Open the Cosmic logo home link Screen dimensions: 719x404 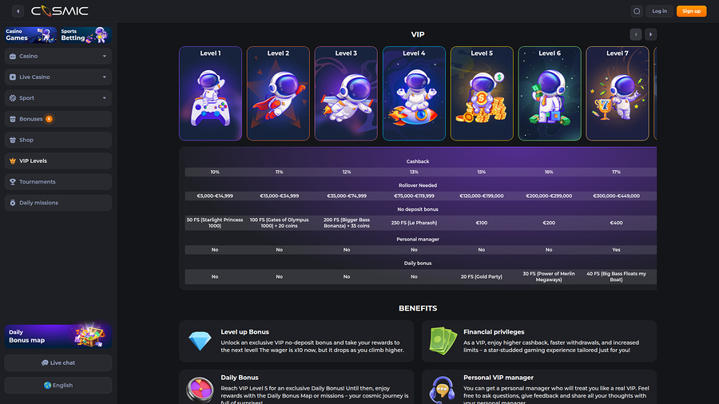point(60,11)
